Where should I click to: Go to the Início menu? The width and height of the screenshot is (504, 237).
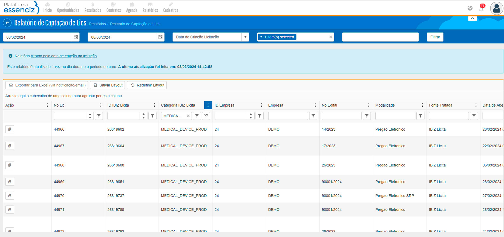(x=48, y=8)
